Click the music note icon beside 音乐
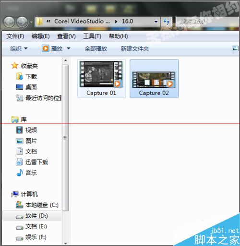The width and height of the screenshot is (240, 246). [20, 173]
